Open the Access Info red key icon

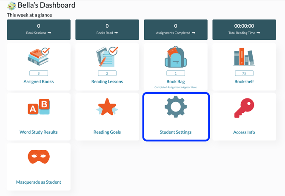(244, 108)
